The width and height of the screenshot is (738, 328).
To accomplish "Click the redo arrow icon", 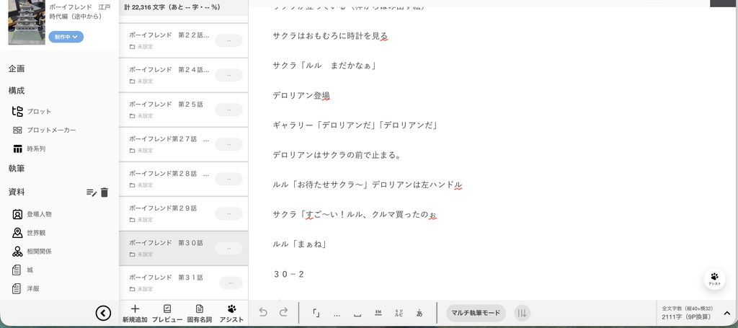I will pyautogui.click(x=283, y=313).
